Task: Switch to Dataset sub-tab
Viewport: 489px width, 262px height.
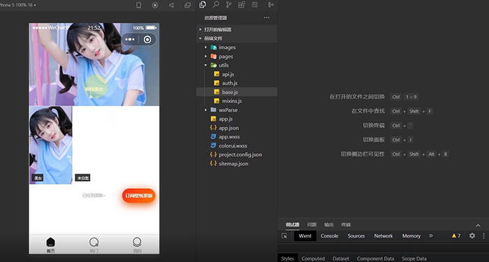Action: pos(341,259)
